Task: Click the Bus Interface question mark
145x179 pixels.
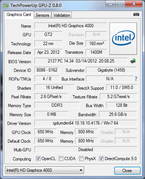Action: pyautogui.click(x=136, y=79)
